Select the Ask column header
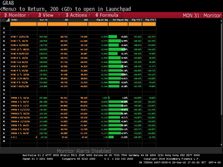The width and height of the screenshot is (223, 167). [86, 20]
